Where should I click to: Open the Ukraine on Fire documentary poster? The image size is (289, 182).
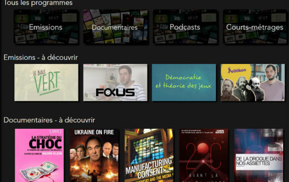pyautogui.click(x=94, y=155)
